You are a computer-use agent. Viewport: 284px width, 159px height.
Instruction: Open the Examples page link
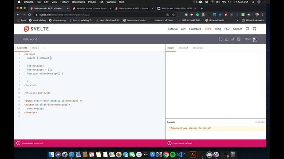pyautogui.click(x=195, y=29)
